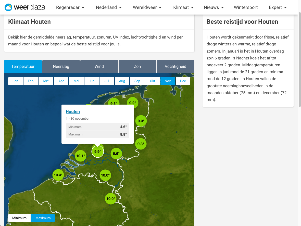Image resolution: width=301 pixels, height=226 pixels.
Task: Select the Dec month button
Action: point(183,81)
